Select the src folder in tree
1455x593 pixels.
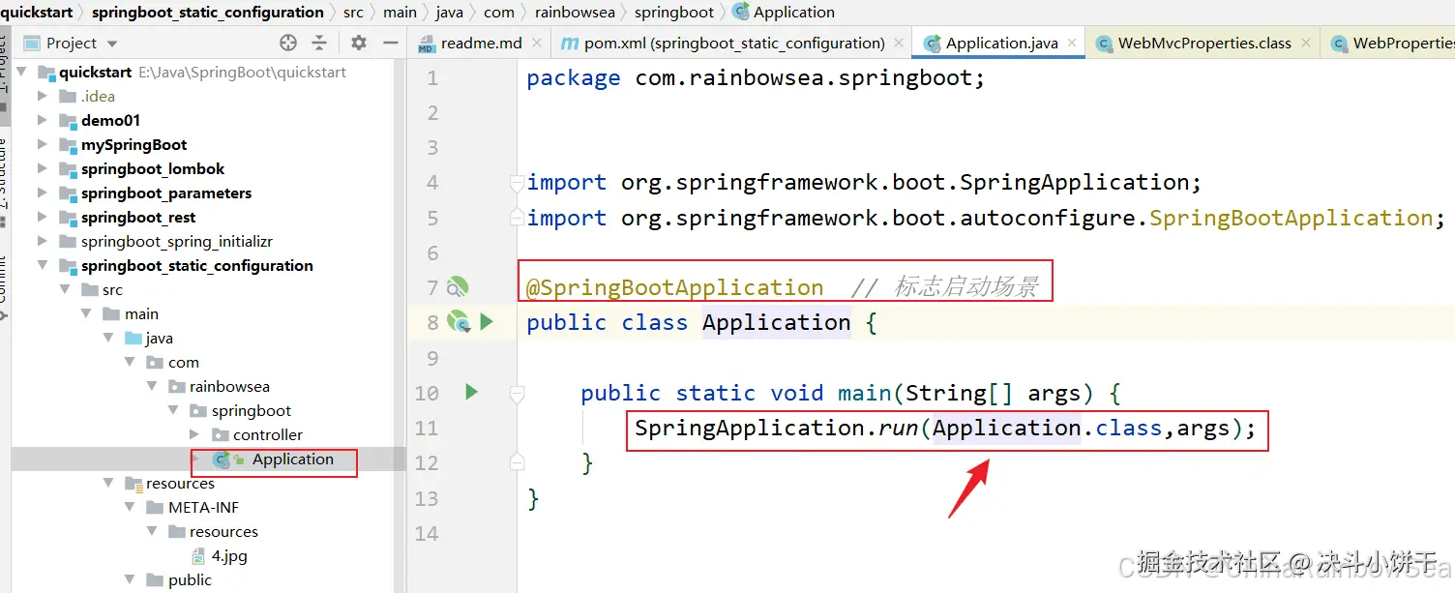(x=112, y=289)
